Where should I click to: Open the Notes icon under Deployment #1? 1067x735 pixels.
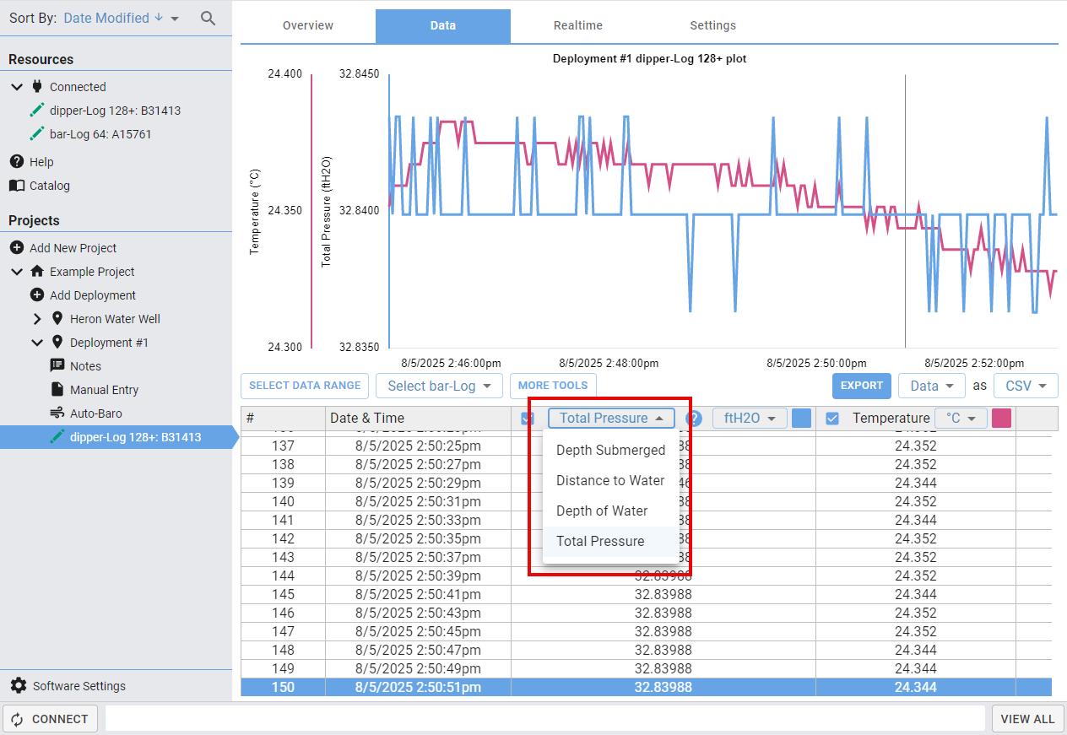click(x=57, y=365)
